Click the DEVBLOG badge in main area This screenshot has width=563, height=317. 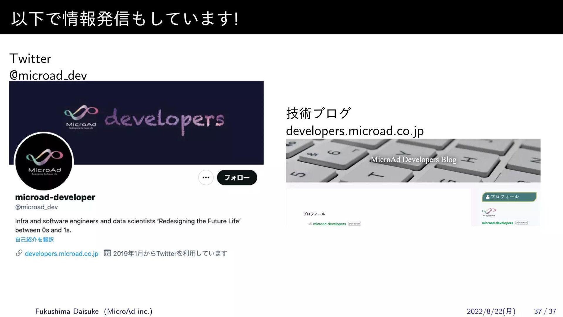point(354,224)
